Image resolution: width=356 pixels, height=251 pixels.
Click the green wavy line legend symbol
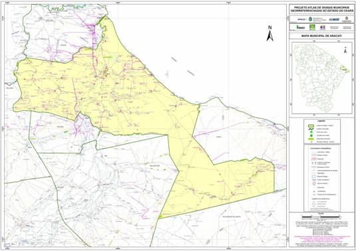click(311, 129)
